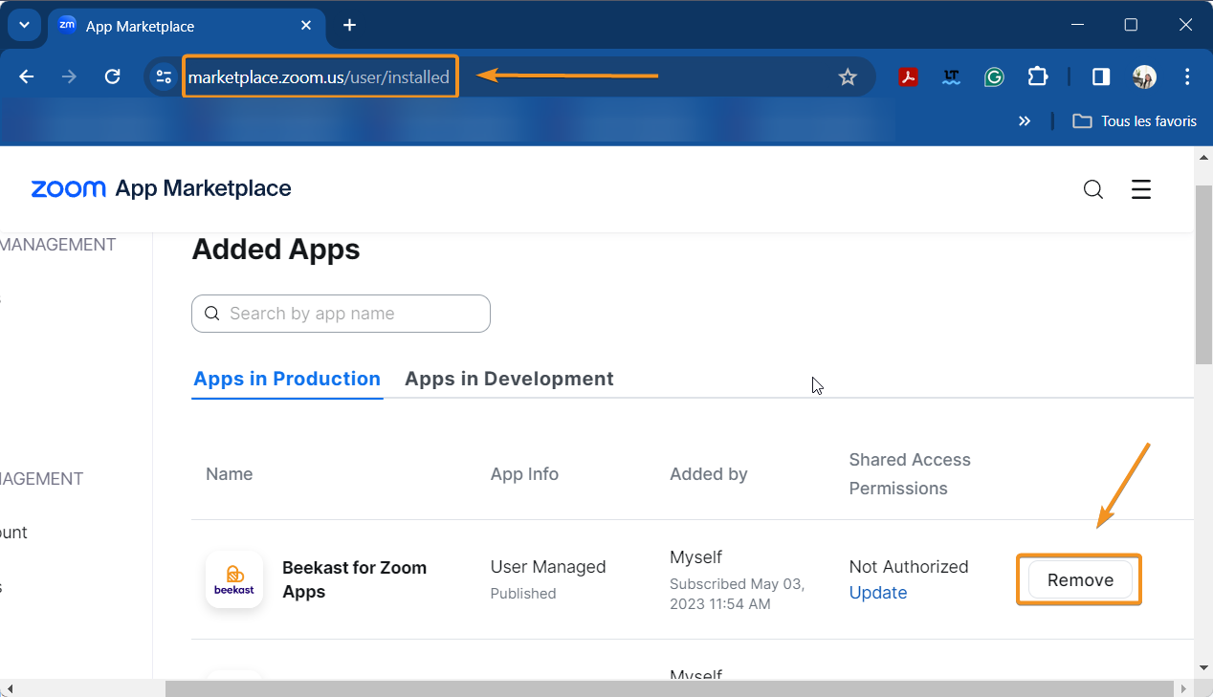The width and height of the screenshot is (1213, 697).
Task: Click the Not Authorized status text
Action: click(x=909, y=567)
